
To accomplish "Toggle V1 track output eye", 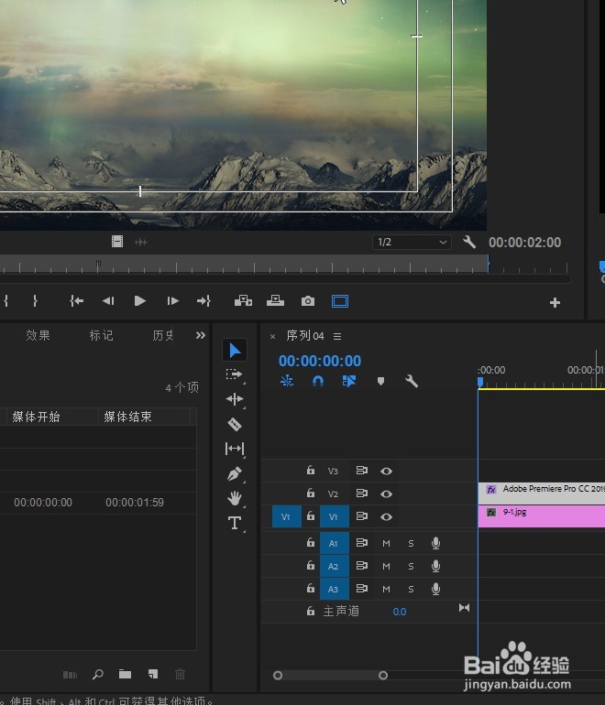I will point(386,516).
